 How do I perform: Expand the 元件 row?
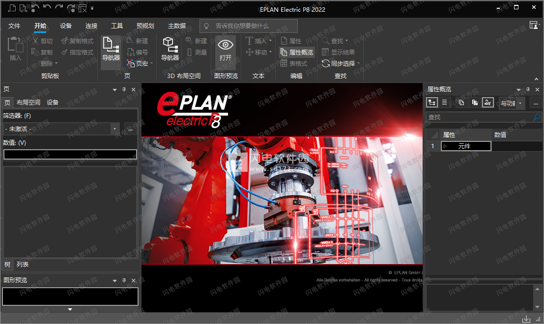pos(445,146)
